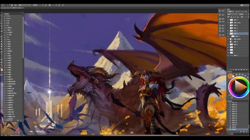Create a new layer icon
Screen dimensions: 250x140
(x=244, y=70)
